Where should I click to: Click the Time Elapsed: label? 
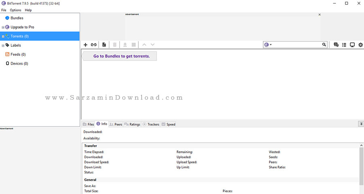pos(94,152)
